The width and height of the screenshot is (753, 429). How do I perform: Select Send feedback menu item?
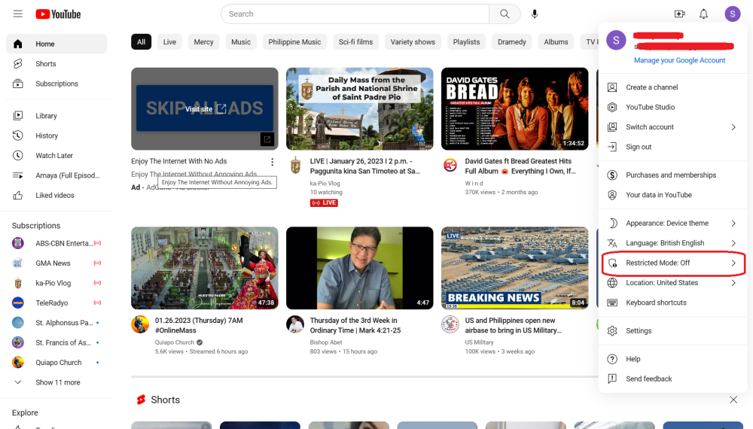tap(672, 379)
